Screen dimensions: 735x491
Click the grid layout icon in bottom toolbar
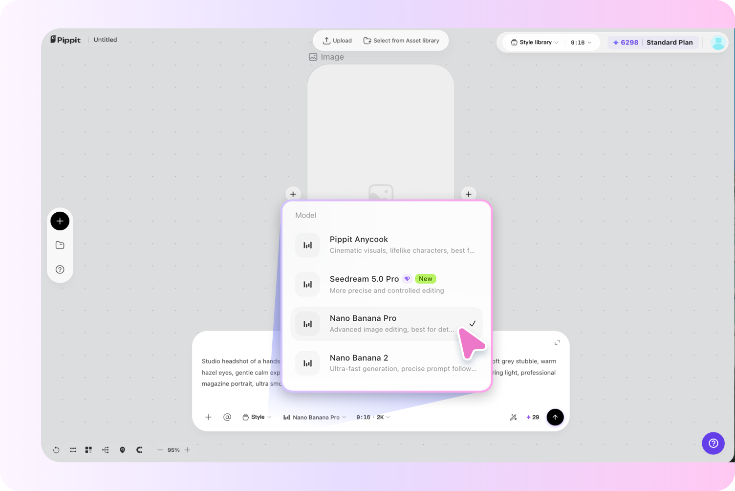pyautogui.click(x=88, y=450)
